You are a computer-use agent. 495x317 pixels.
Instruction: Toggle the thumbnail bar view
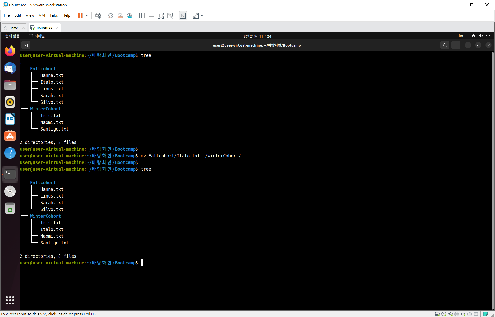pos(151,16)
